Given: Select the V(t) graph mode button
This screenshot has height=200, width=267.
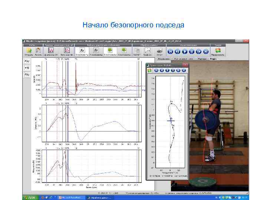Looking at the screenshot, I should pos(27,68).
